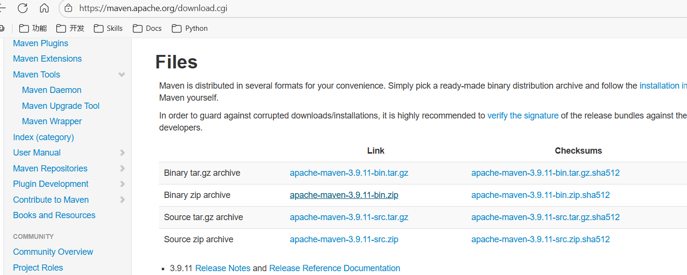Viewport: 687px width, 275px height.
Task: Click the site info lock icon
Action: 68,8
